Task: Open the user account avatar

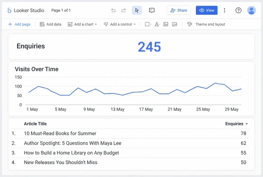Action: click(251, 11)
